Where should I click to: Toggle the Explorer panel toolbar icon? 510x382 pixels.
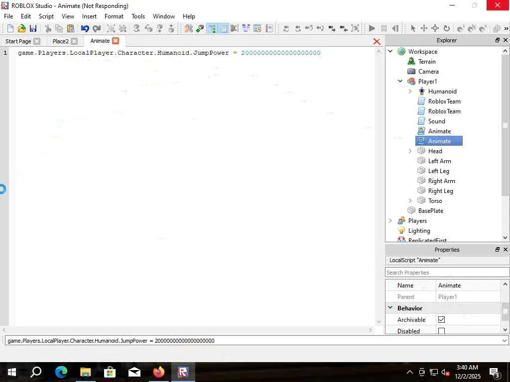(x=212, y=28)
